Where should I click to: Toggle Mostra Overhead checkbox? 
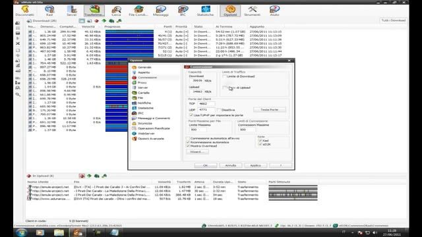tap(188, 146)
